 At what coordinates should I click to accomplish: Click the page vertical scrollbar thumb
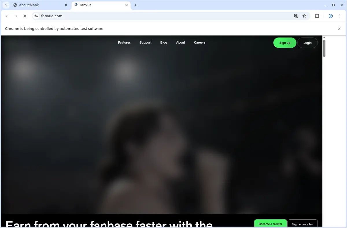pyautogui.click(x=324, y=48)
